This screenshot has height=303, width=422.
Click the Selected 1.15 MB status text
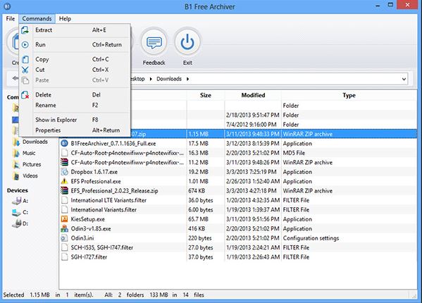tap(27, 295)
